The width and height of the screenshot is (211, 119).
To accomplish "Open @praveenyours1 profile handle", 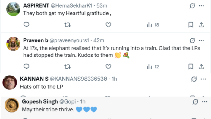I will tap(69, 40).
